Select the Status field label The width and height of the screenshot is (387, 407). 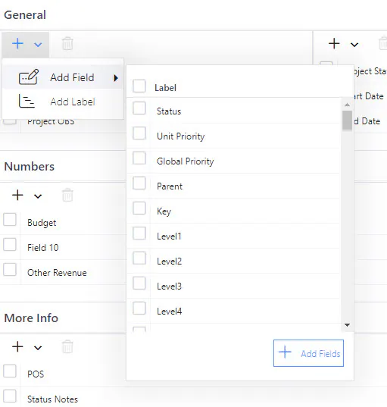pyautogui.click(x=169, y=111)
